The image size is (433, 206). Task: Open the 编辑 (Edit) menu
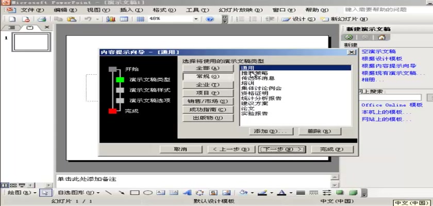point(65,10)
